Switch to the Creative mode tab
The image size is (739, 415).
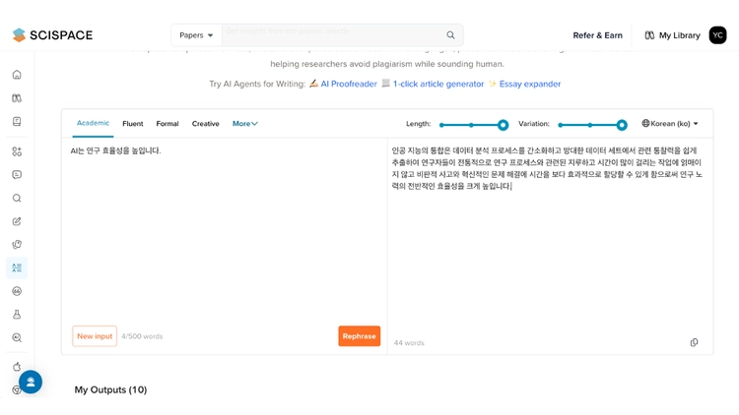point(206,124)
